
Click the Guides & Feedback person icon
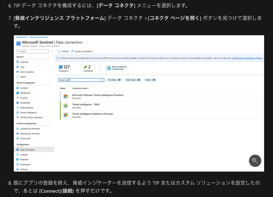(73, 51)
